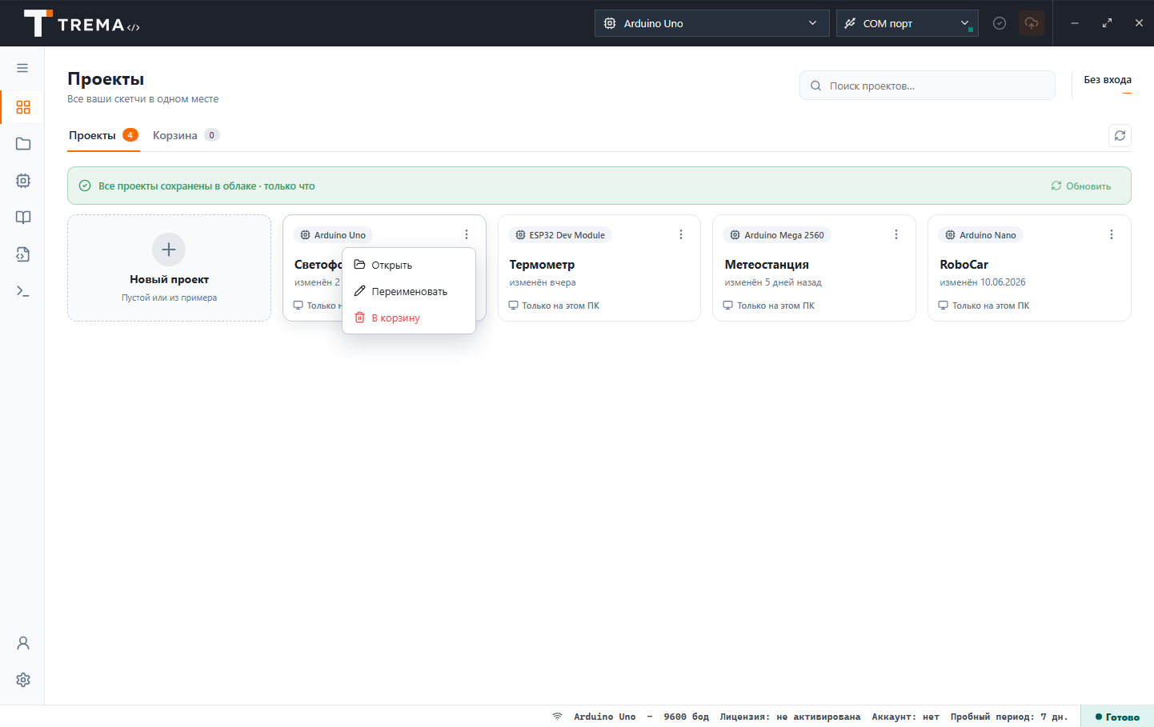The height and width of the screenshot is (727, 1154).
Task: Click 'Только на этом ПК' under Термометр
Action: pyautogui.click(x=554, y=306)
